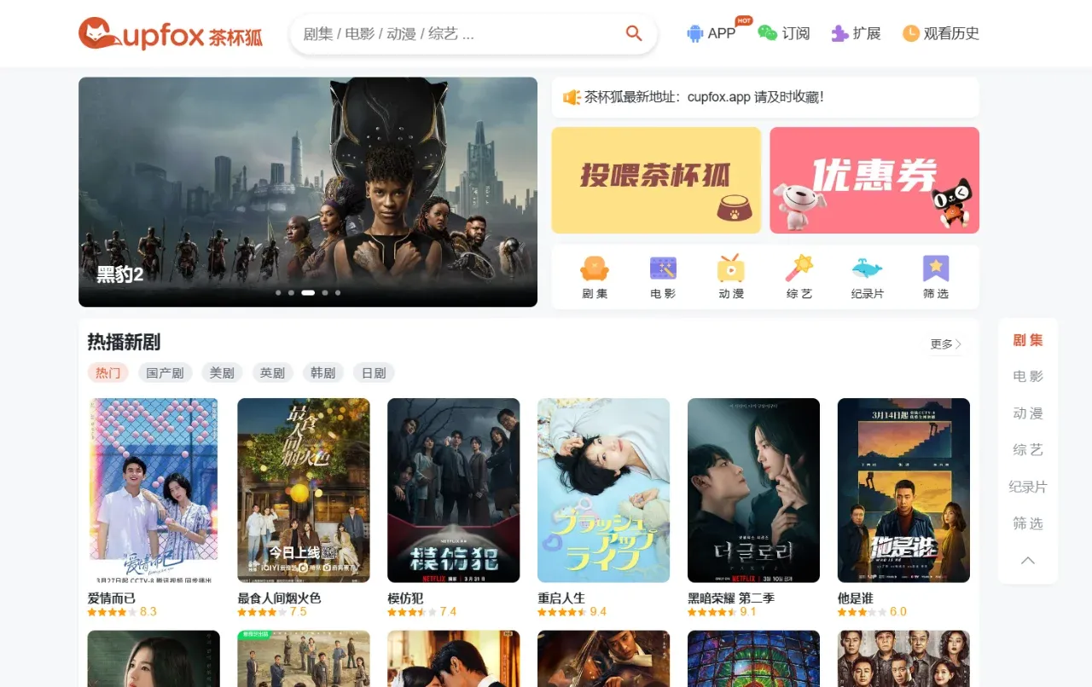Viewport: 1092px width, 687px height.
Task: Select the 英剧 filter tab
Action: click(273, 372)
